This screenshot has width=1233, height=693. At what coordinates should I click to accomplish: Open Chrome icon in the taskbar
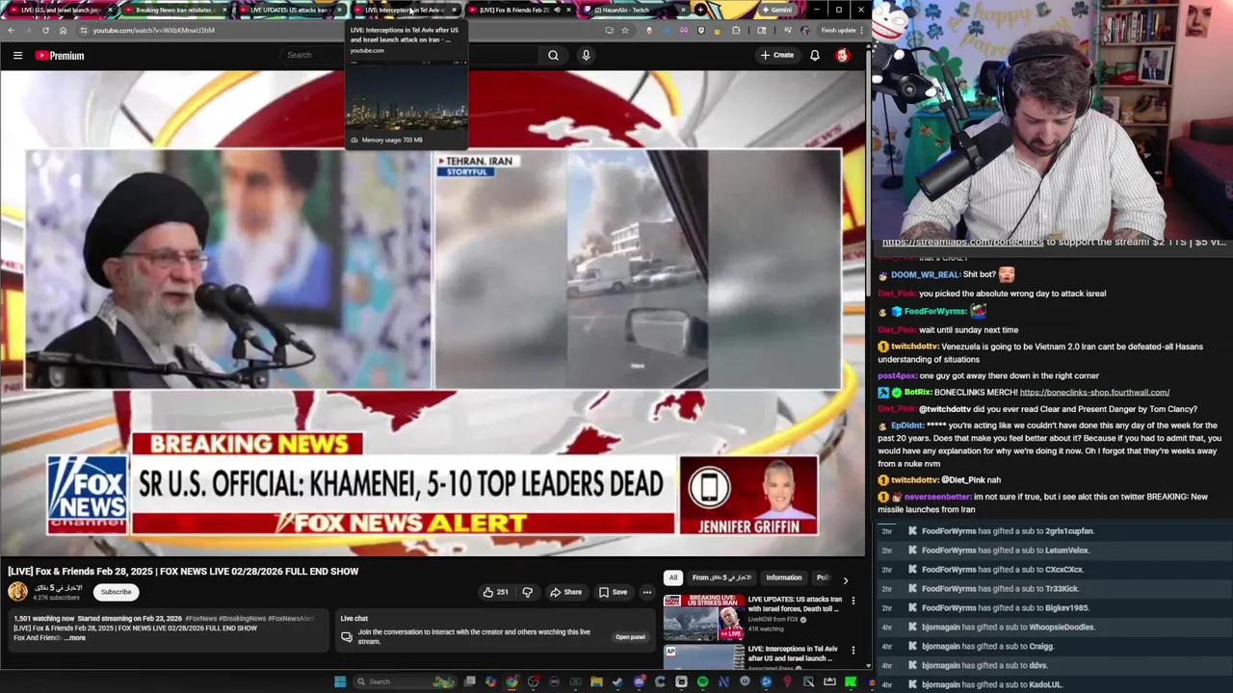point(512,681)
